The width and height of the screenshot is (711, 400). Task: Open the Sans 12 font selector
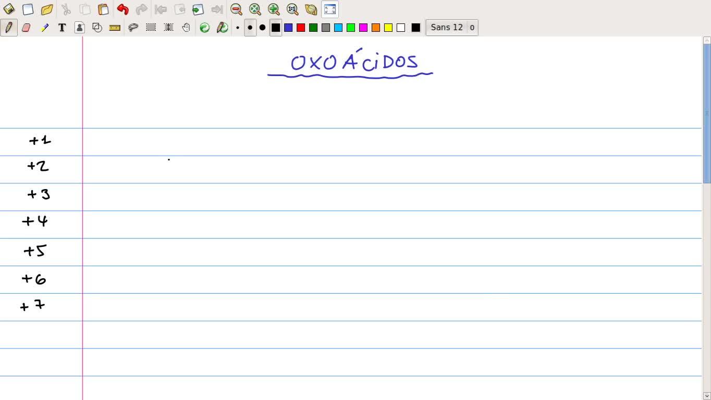452,28
